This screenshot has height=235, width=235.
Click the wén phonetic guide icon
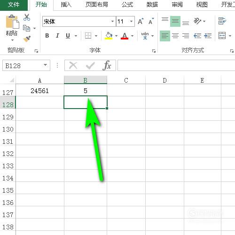point(145,36)
